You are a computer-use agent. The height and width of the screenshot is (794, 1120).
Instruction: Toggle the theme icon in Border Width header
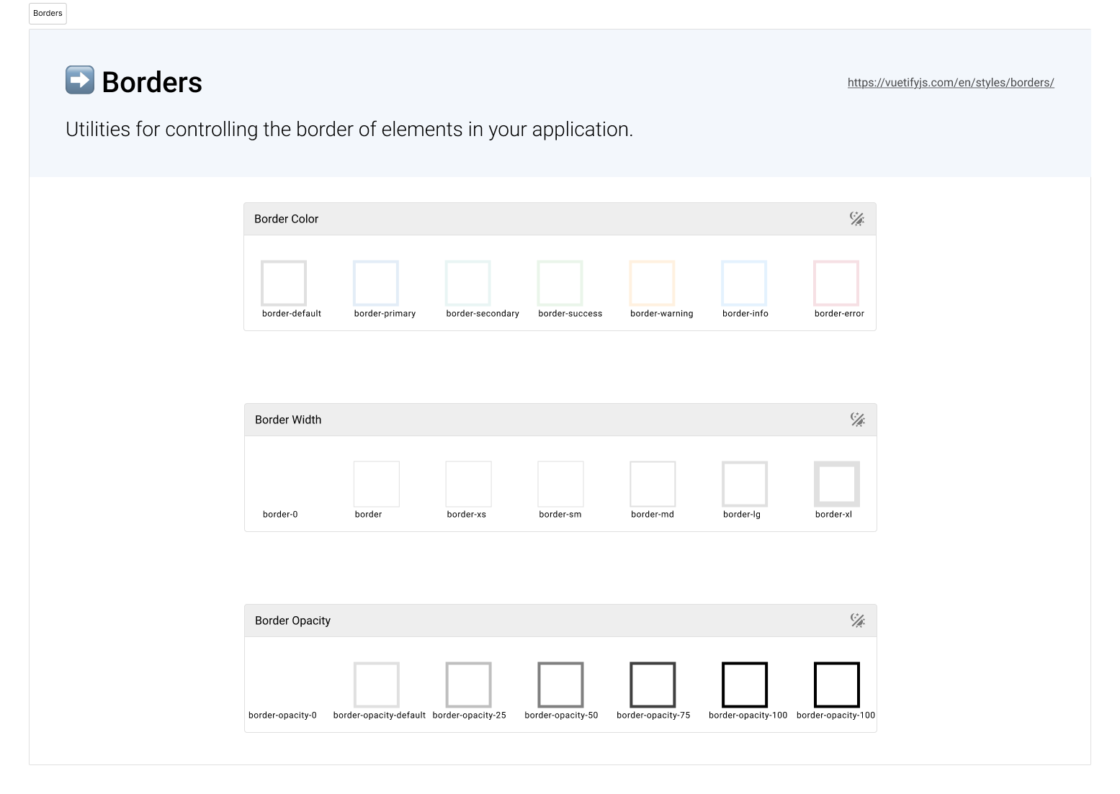tap(857, 420)
